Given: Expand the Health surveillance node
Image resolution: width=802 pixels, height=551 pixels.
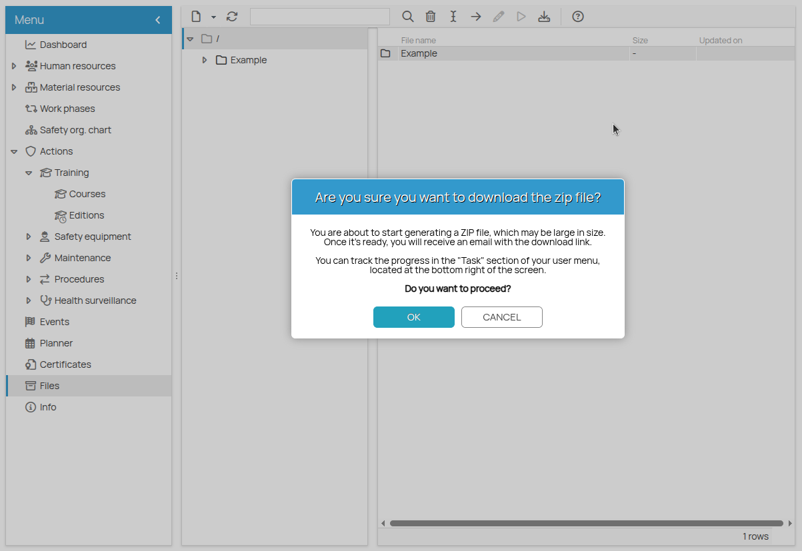Looking at the screenshot, I should click(29, 300).
